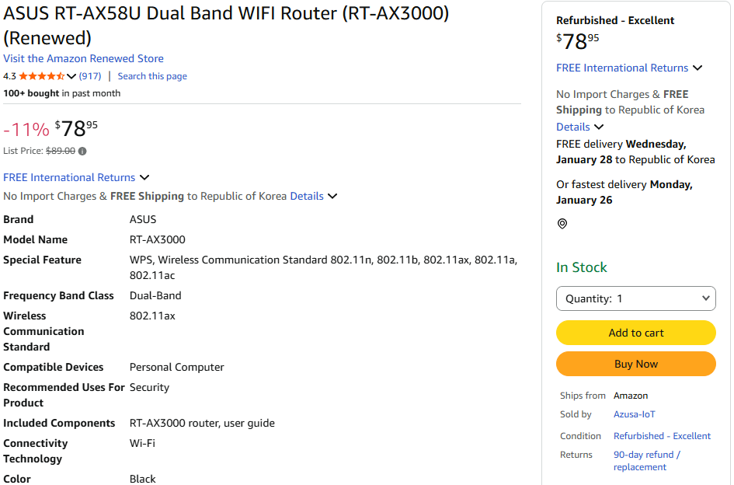The height and width of the screenshot is (485, 734).
Task: Click the Buy Now button
Action: 636,364
